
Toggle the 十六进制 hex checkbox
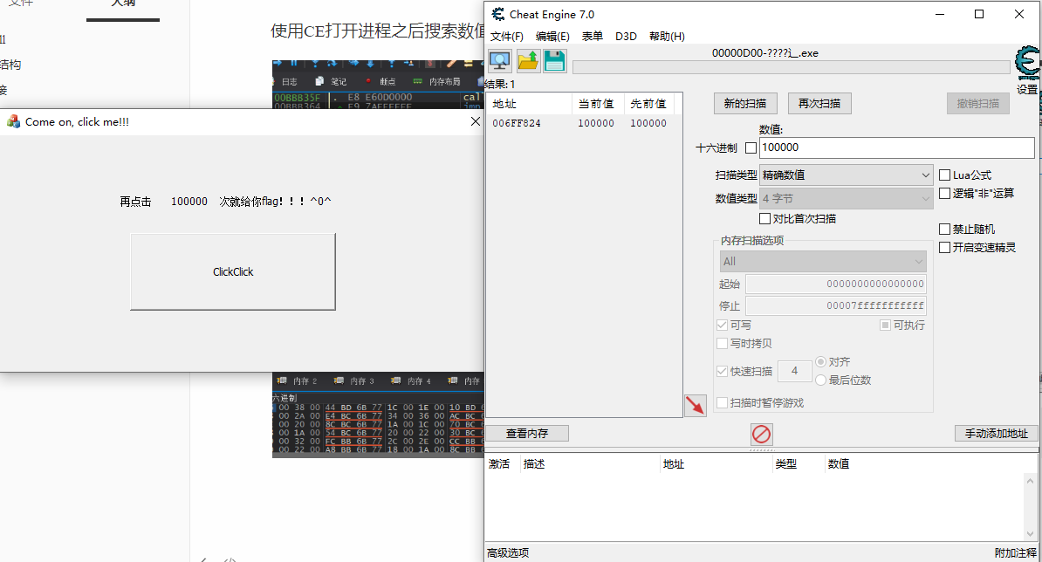pos(751,148)
